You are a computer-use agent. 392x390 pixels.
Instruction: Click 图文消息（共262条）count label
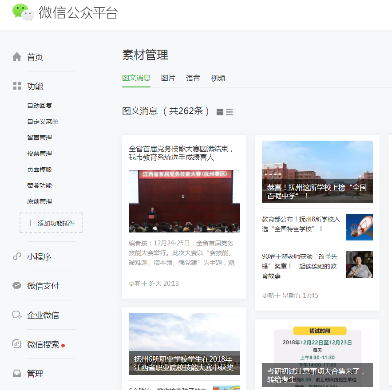[166, 111]
